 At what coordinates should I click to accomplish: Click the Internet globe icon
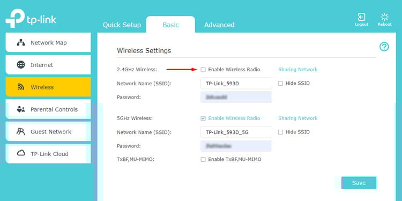pyautogui.click(x=21, y=65)
